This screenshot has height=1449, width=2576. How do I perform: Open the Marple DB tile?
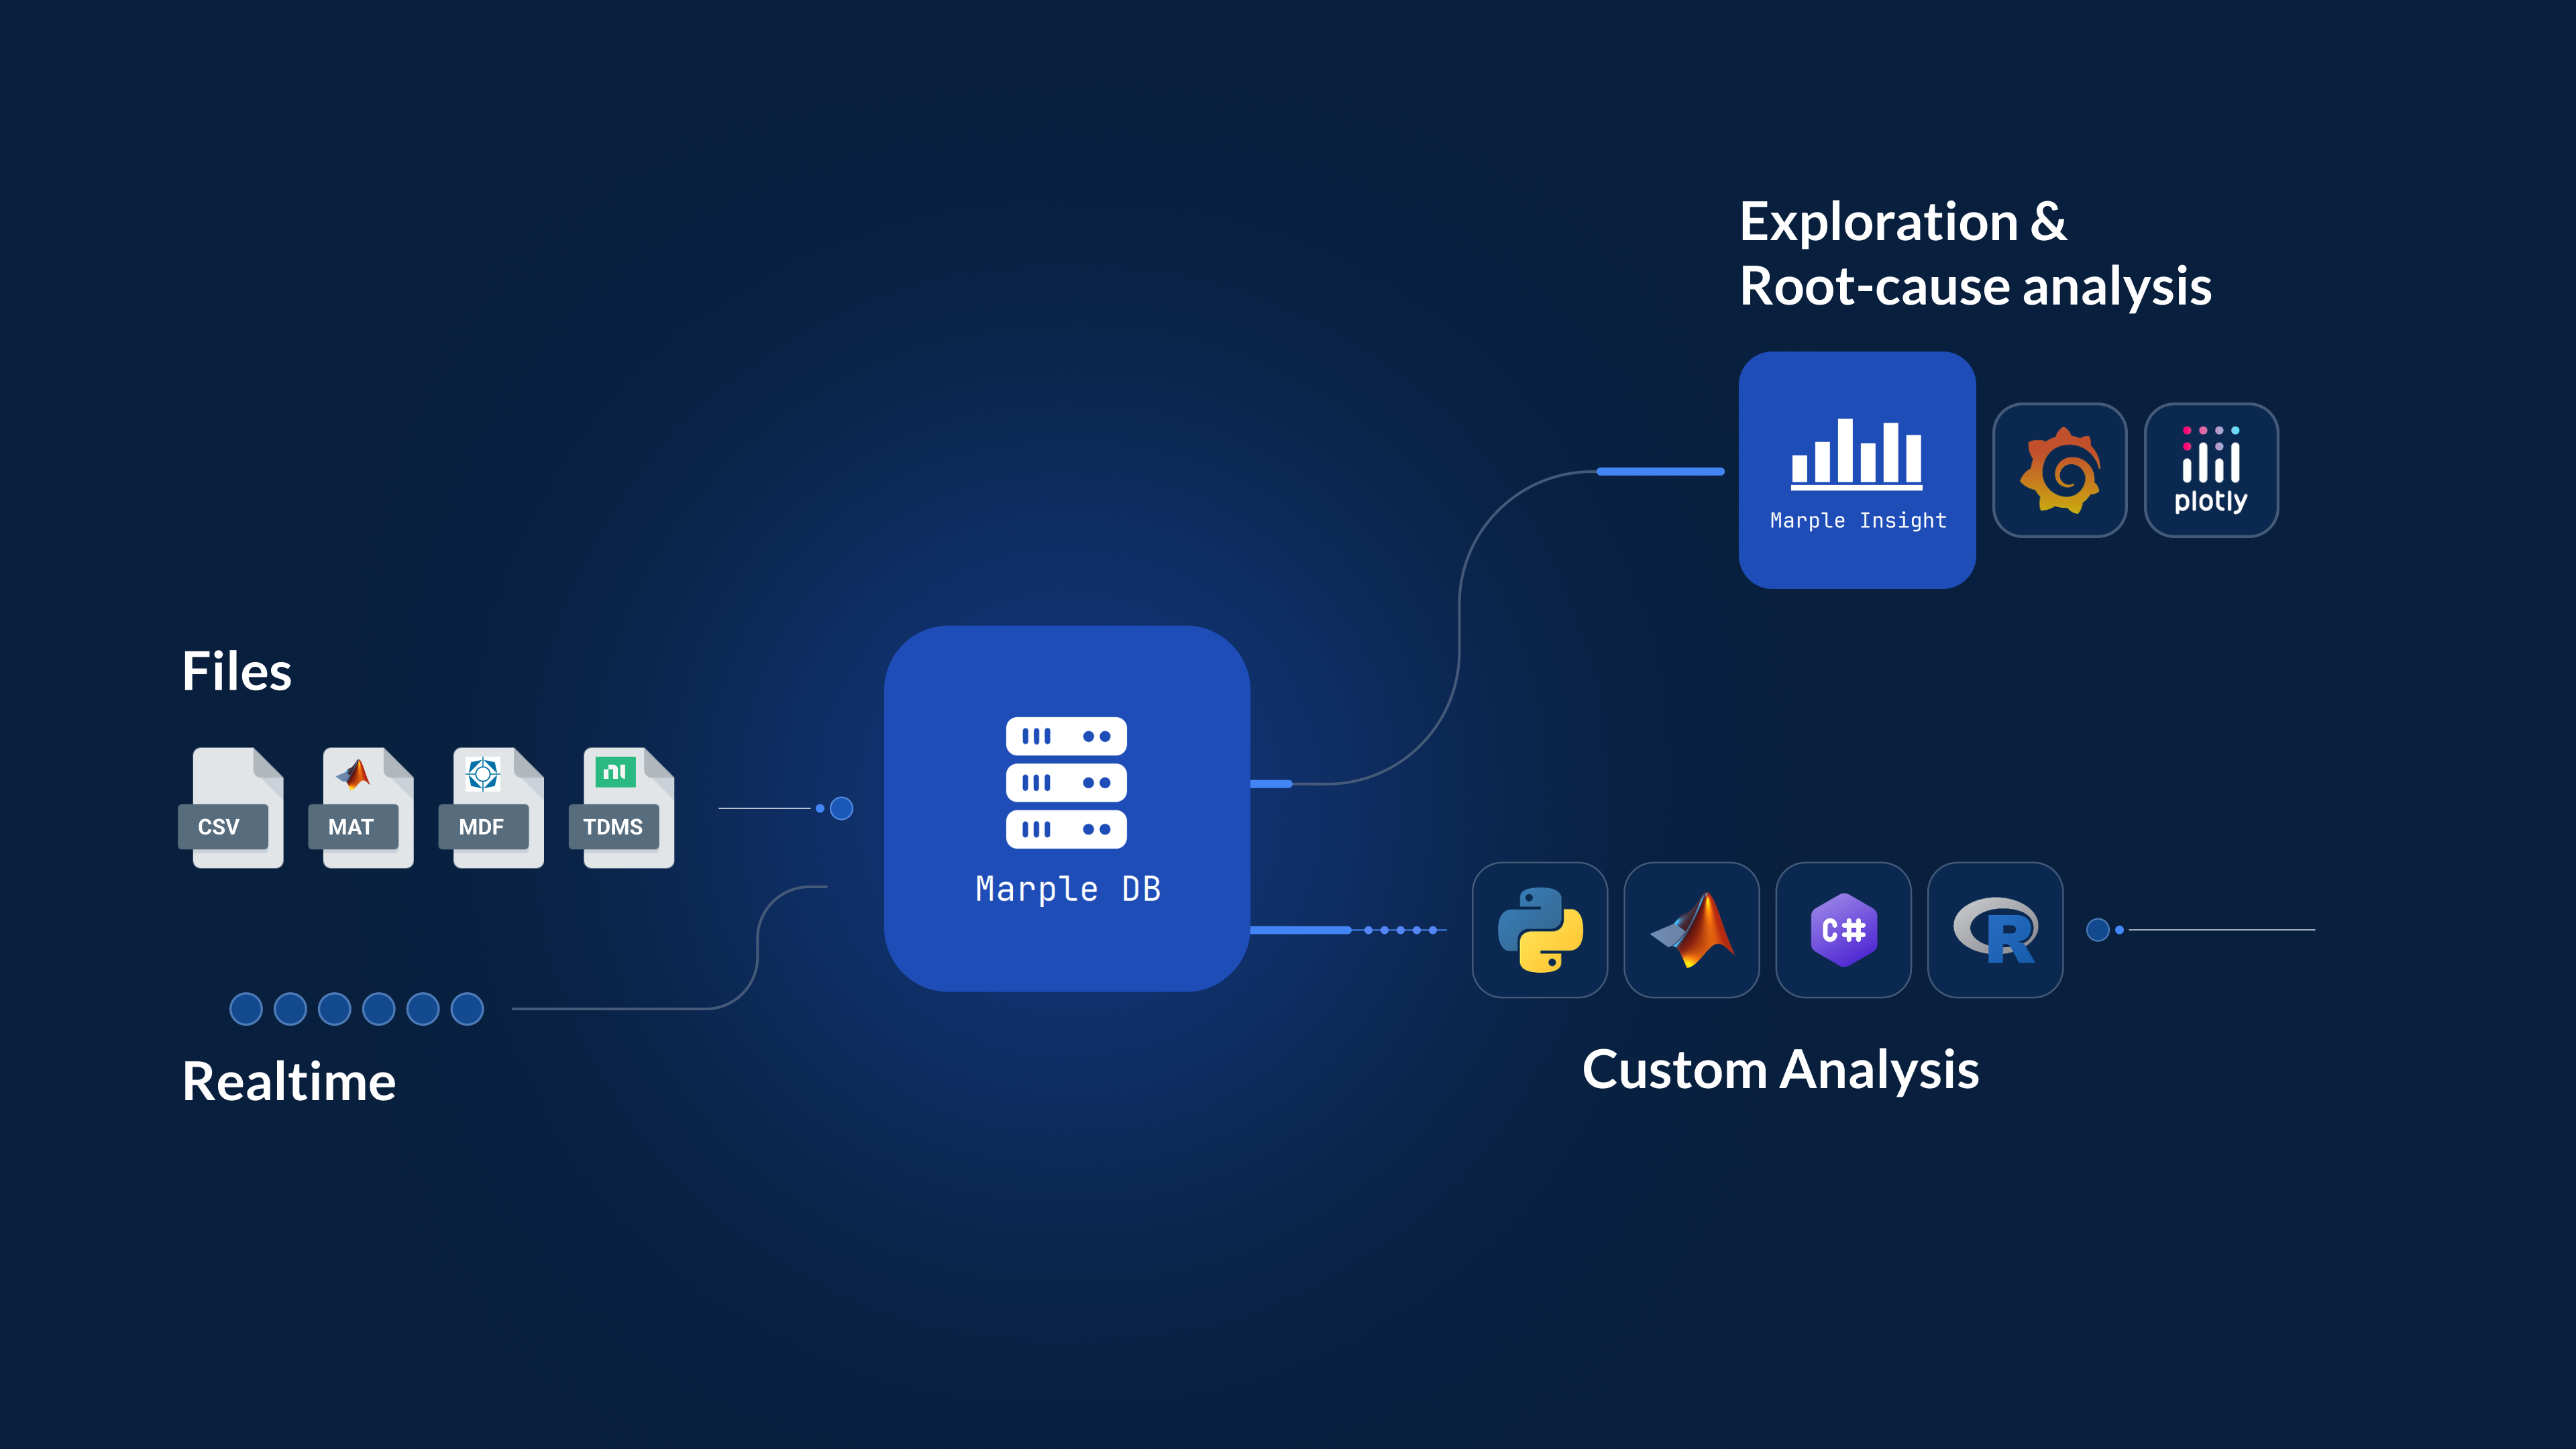pos(1067,808)
